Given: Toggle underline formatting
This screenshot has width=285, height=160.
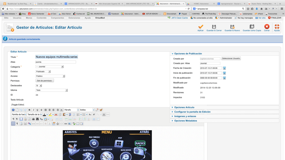Looking at the screenshot, I should (x=37, y=110).
